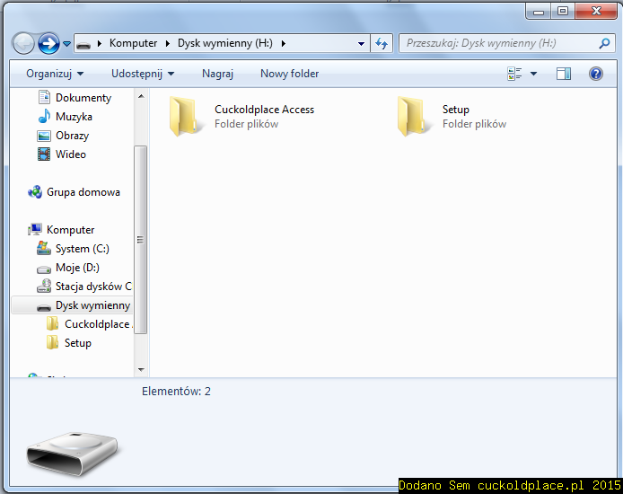Expand the address bar history dropdown
The width and height of the screenshot is (623, 494).
(361, 43)
